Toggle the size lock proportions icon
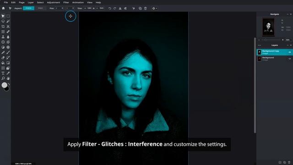 [94, 8]
